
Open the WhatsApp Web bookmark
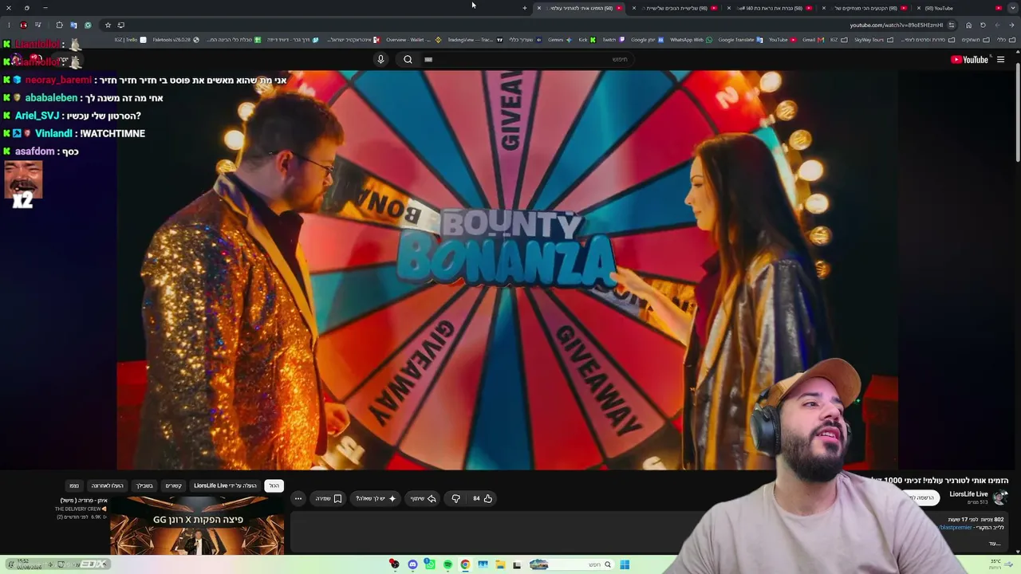pyautogui.click(x=691, y=40)
